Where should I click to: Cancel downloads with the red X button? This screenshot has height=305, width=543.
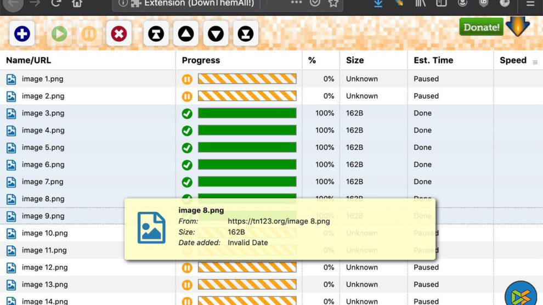pyautogui.click(x=118, y=34)
